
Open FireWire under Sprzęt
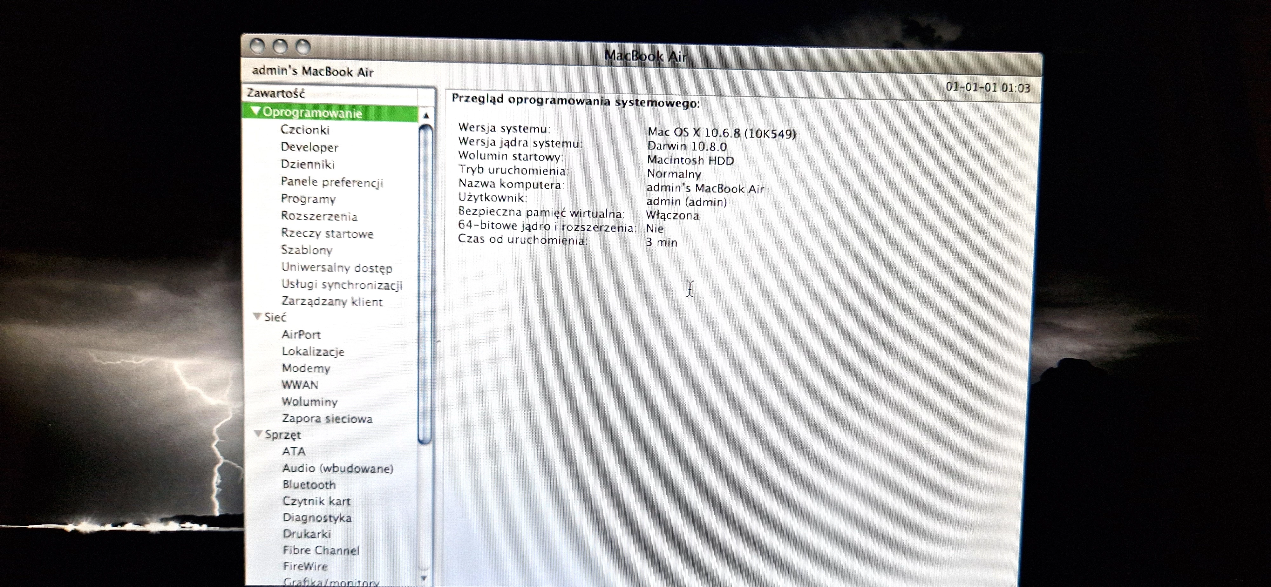[x=305, y=566]
